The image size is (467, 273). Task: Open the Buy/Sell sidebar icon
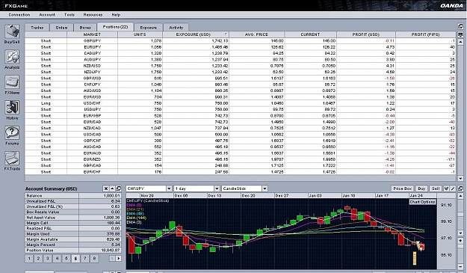(12, 31)
